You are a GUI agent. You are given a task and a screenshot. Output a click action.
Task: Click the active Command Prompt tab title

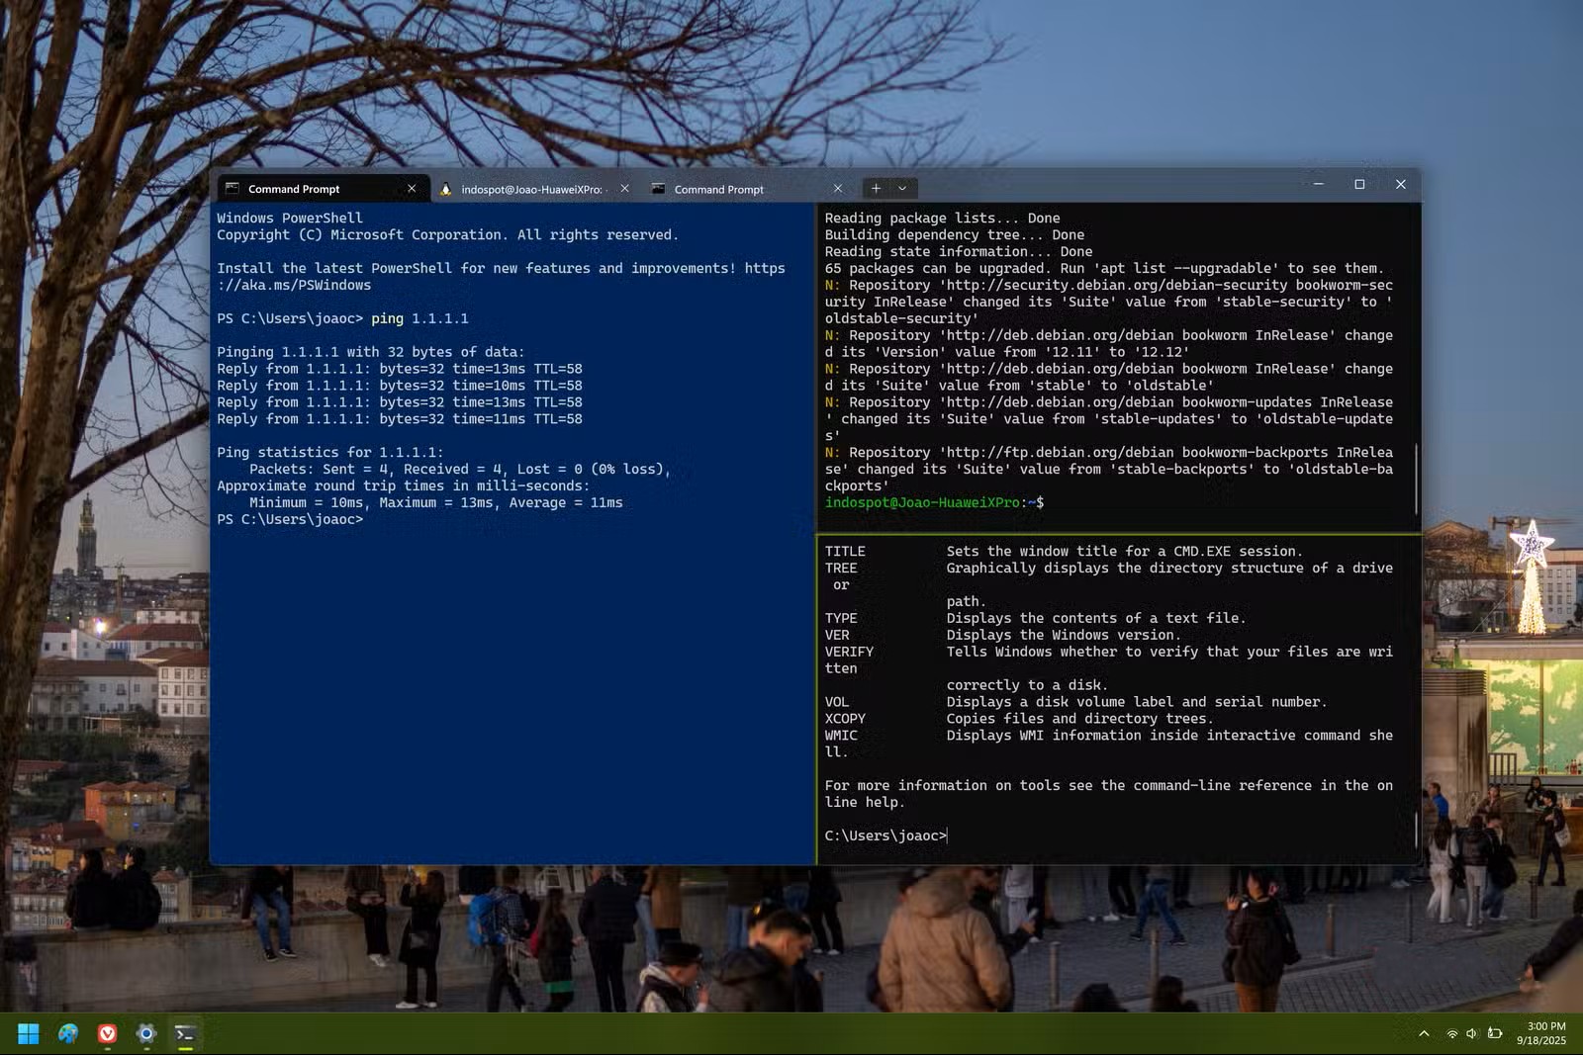pos(294,188)
